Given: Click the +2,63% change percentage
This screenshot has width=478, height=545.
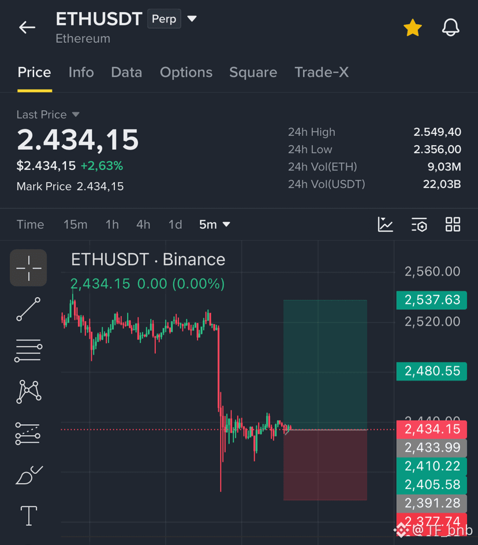Looking at the screenshot, I should [102, 166].
